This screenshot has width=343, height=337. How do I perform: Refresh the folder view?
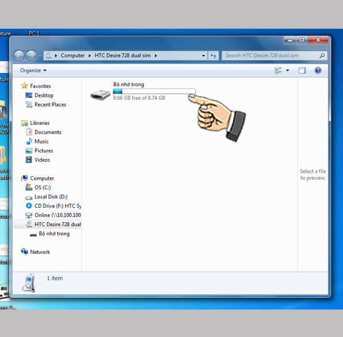(x=213, y=56)
